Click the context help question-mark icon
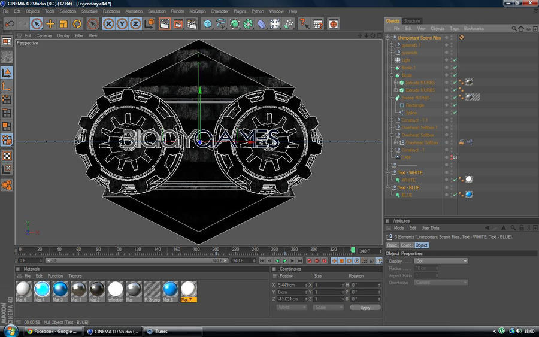This screenshot has width=539, height=337. (304, 24)
